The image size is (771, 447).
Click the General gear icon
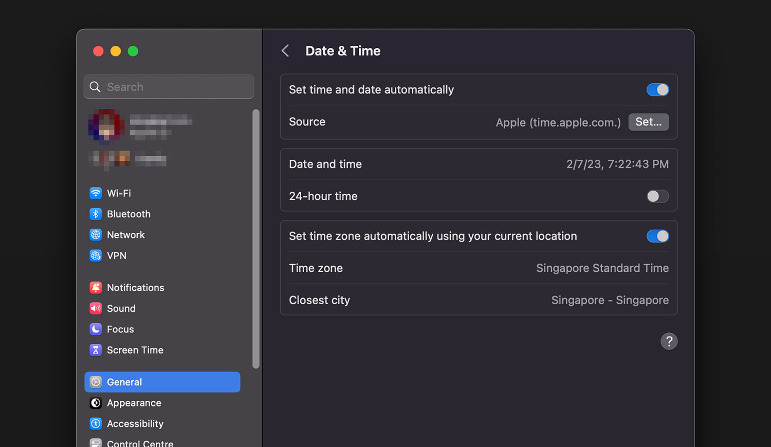[x=96, y=382]
